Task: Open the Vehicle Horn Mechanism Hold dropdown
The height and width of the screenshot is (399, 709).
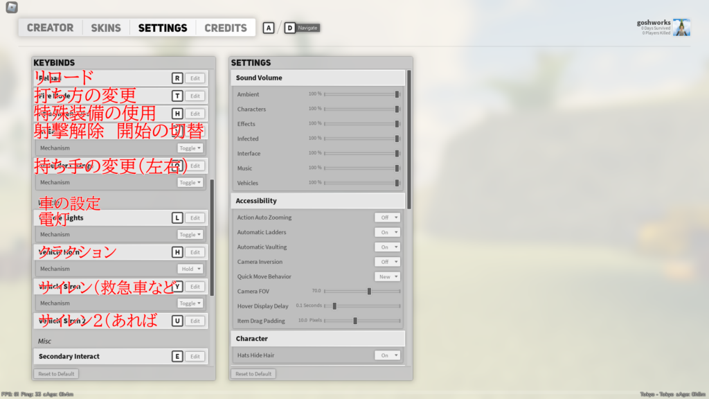Action: click(x=190, y=269)
